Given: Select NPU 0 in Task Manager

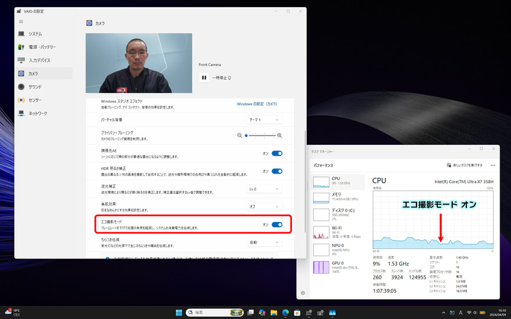Looking at the screenshot, I should point(339,249).
